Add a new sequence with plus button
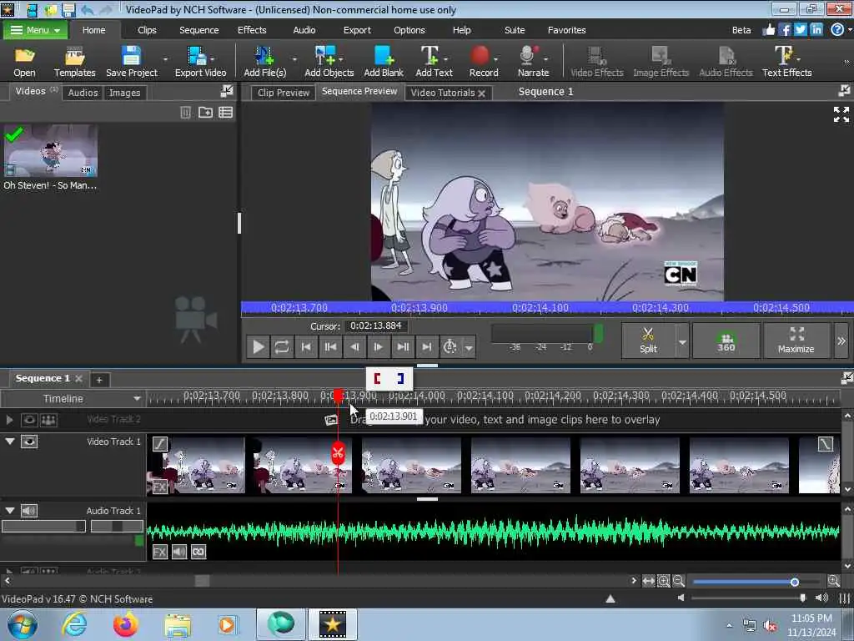 click(x=99, y=380)
